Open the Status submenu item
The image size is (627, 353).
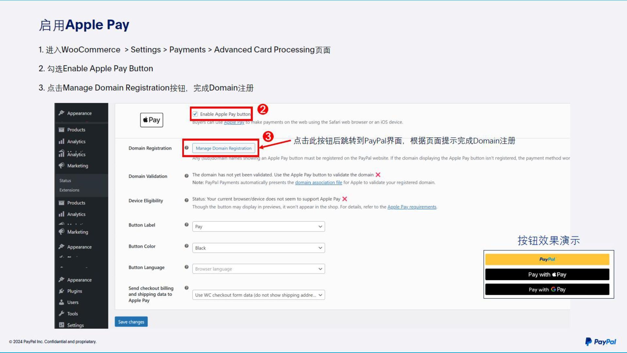(65, 180)
